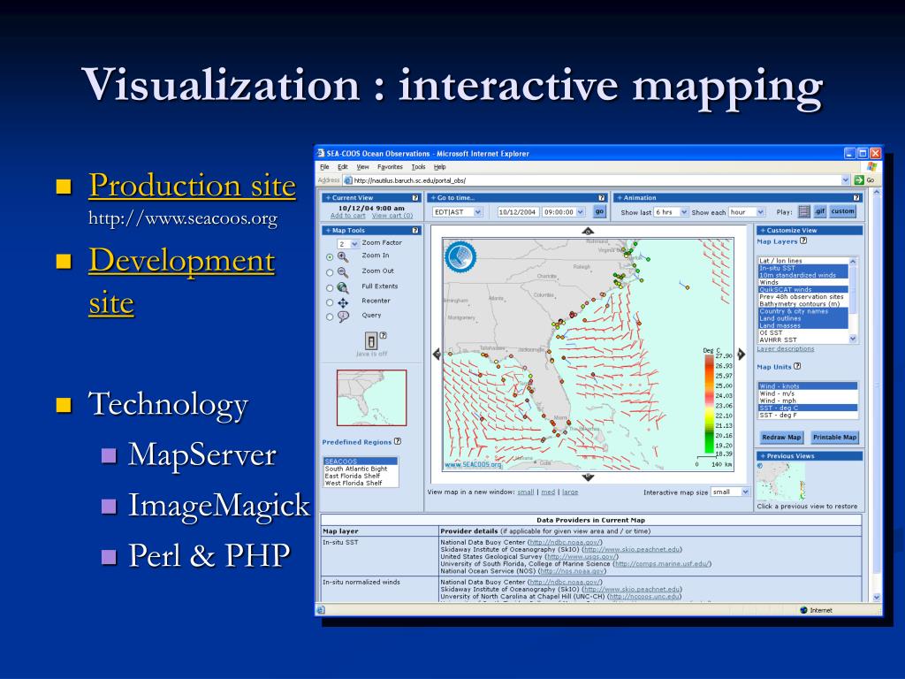Select the Zoom In magnifier icon
The width and height of the screenshot is (905, 679).
(343, 257)
